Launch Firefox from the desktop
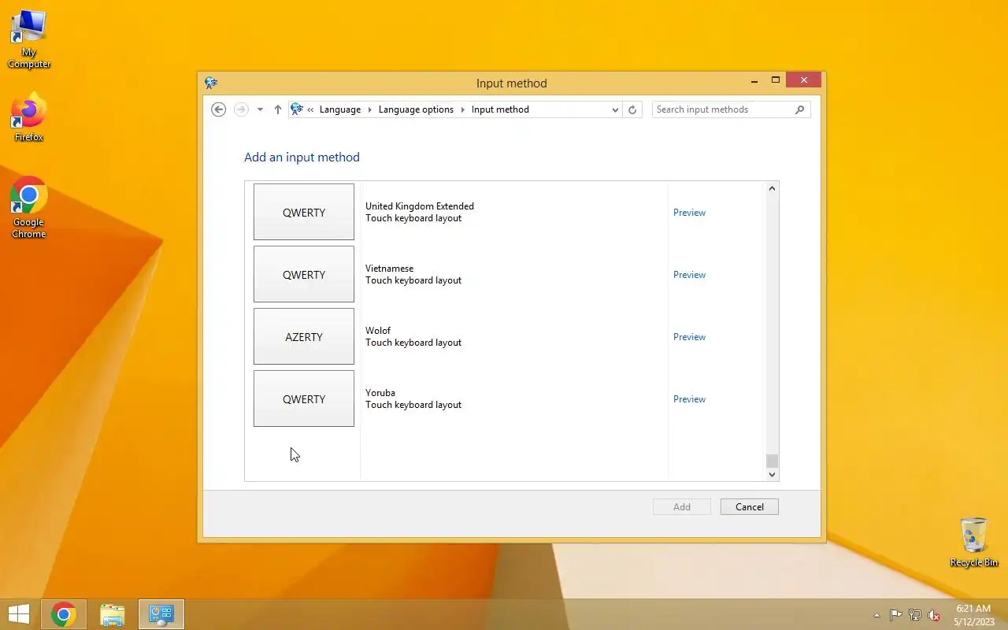The height and width of the screenshot is (630, 1008). tap(29, 118)
